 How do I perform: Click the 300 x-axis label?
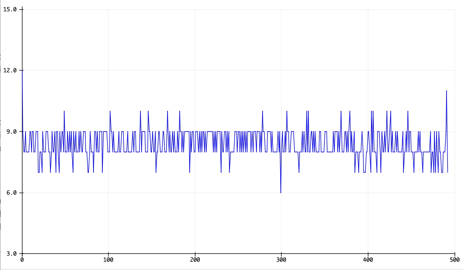[281, 260]
